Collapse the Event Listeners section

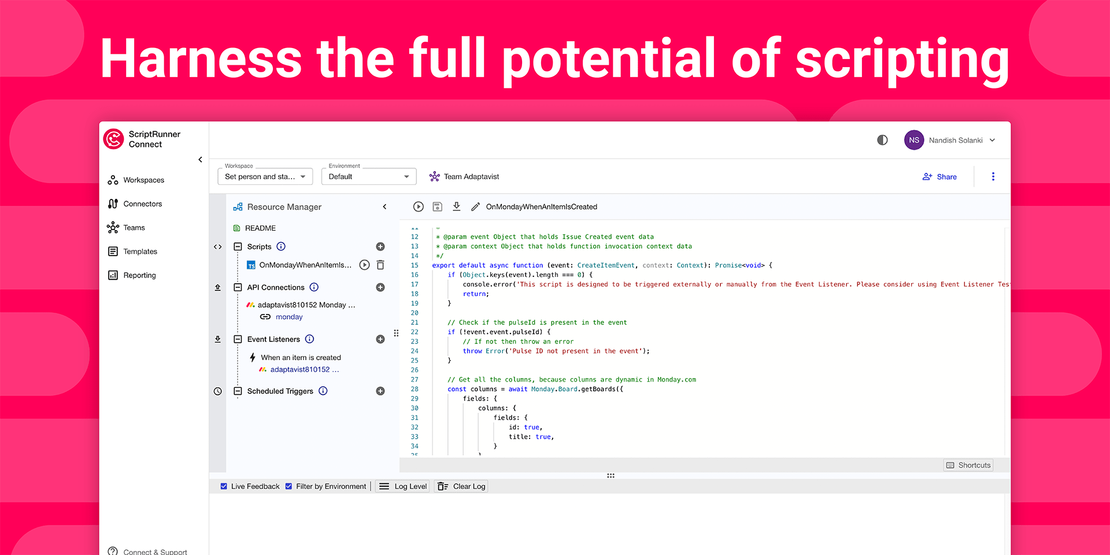pos(238,339)
